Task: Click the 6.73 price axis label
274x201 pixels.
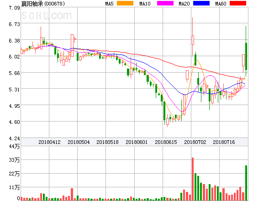Action: (14, 24)
